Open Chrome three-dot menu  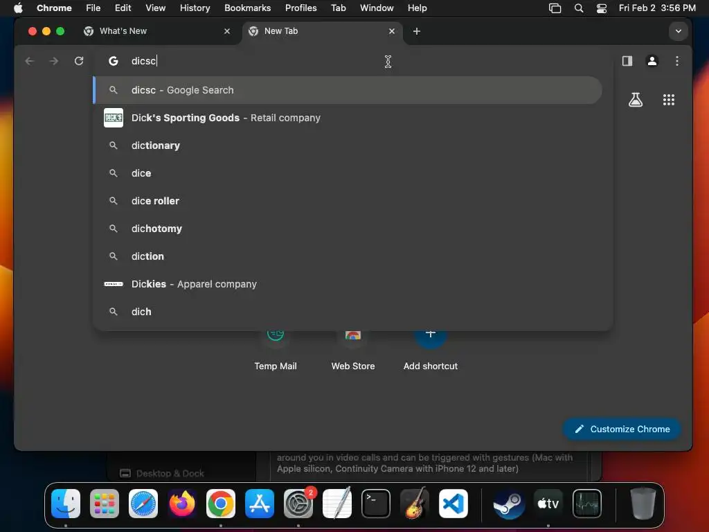coord(677,61)
